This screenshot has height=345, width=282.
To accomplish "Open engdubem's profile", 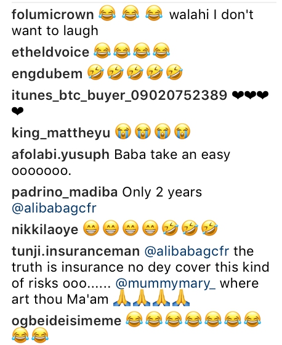I will click(x=47, y=74).
